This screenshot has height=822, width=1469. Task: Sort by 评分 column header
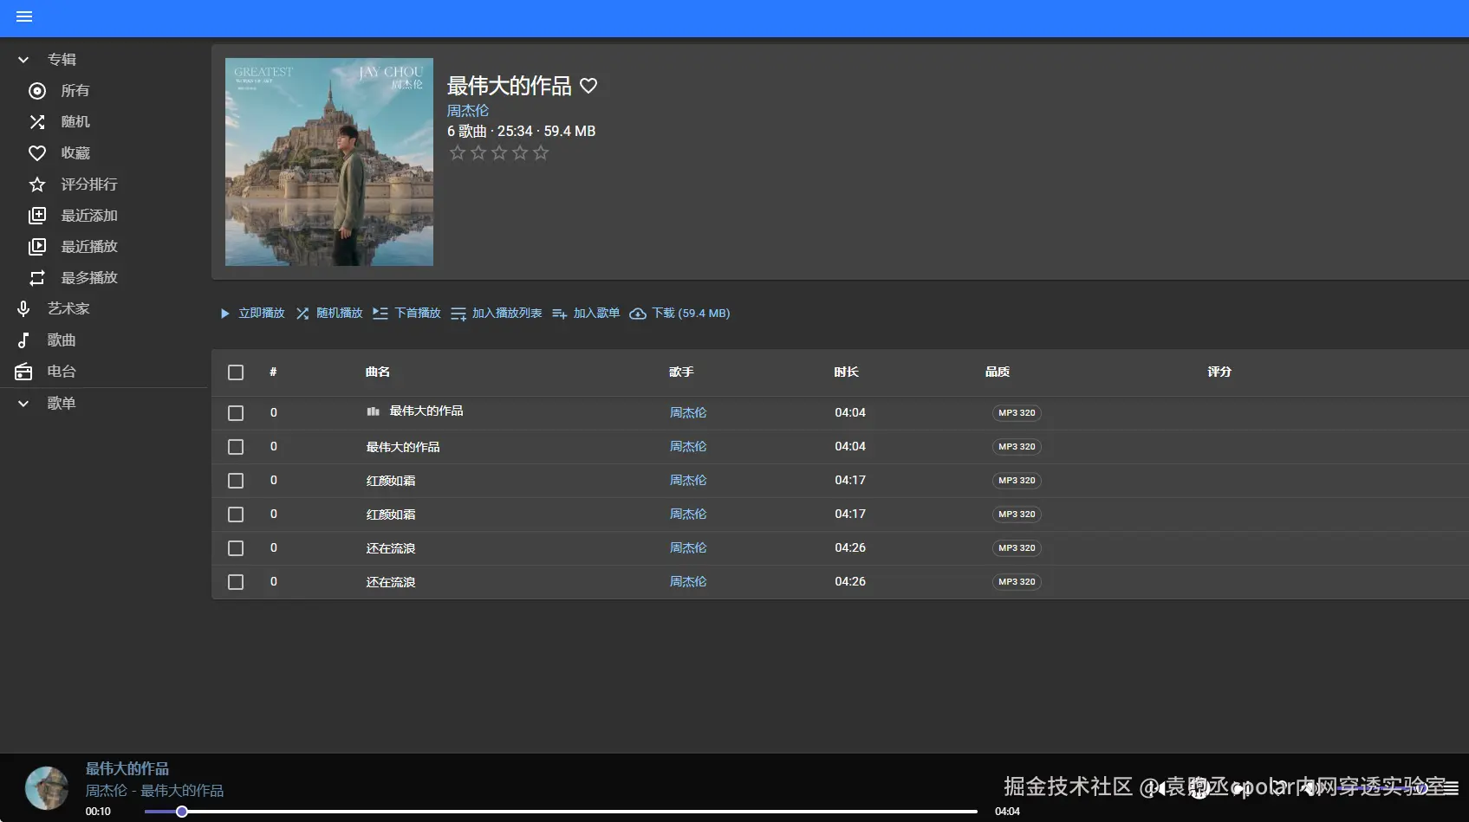point(1219,372)
